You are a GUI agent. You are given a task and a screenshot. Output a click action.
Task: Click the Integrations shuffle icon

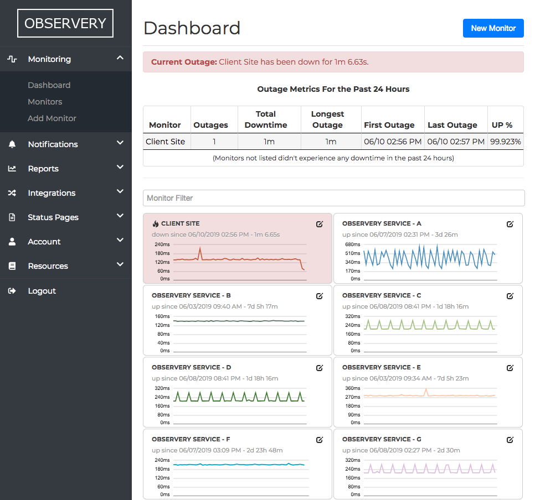pyautogui.click(x=12, y=193)
